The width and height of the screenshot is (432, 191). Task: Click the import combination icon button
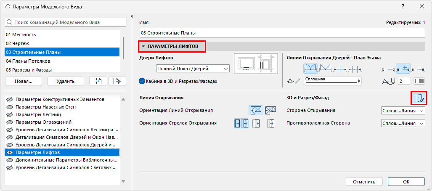(x=98, y=81)
